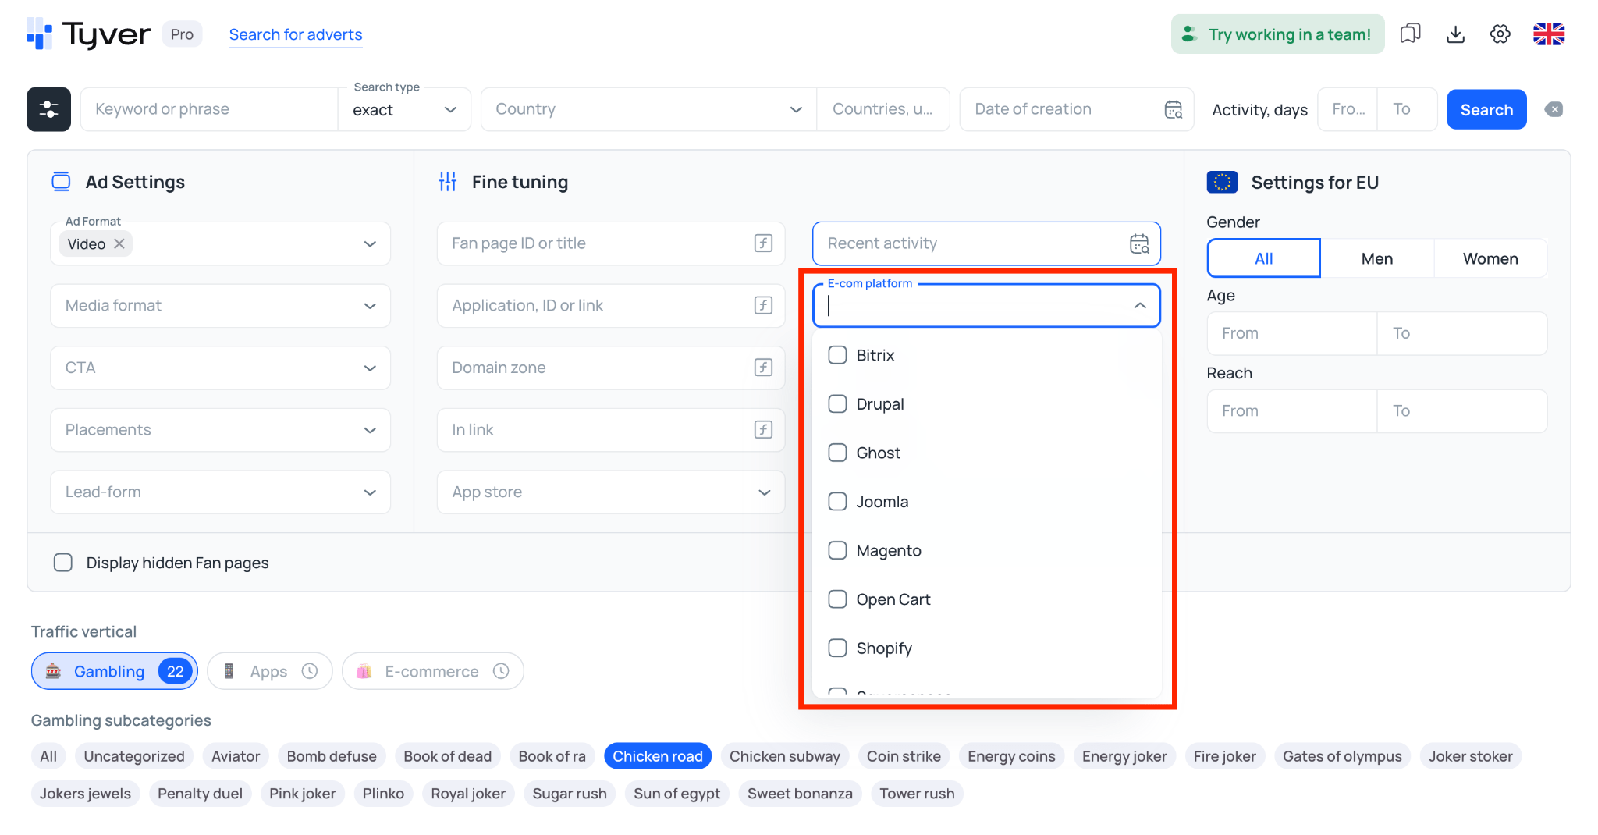Click the Keyword or phrase input
The image size is (1598, 835).
point(209,109)
